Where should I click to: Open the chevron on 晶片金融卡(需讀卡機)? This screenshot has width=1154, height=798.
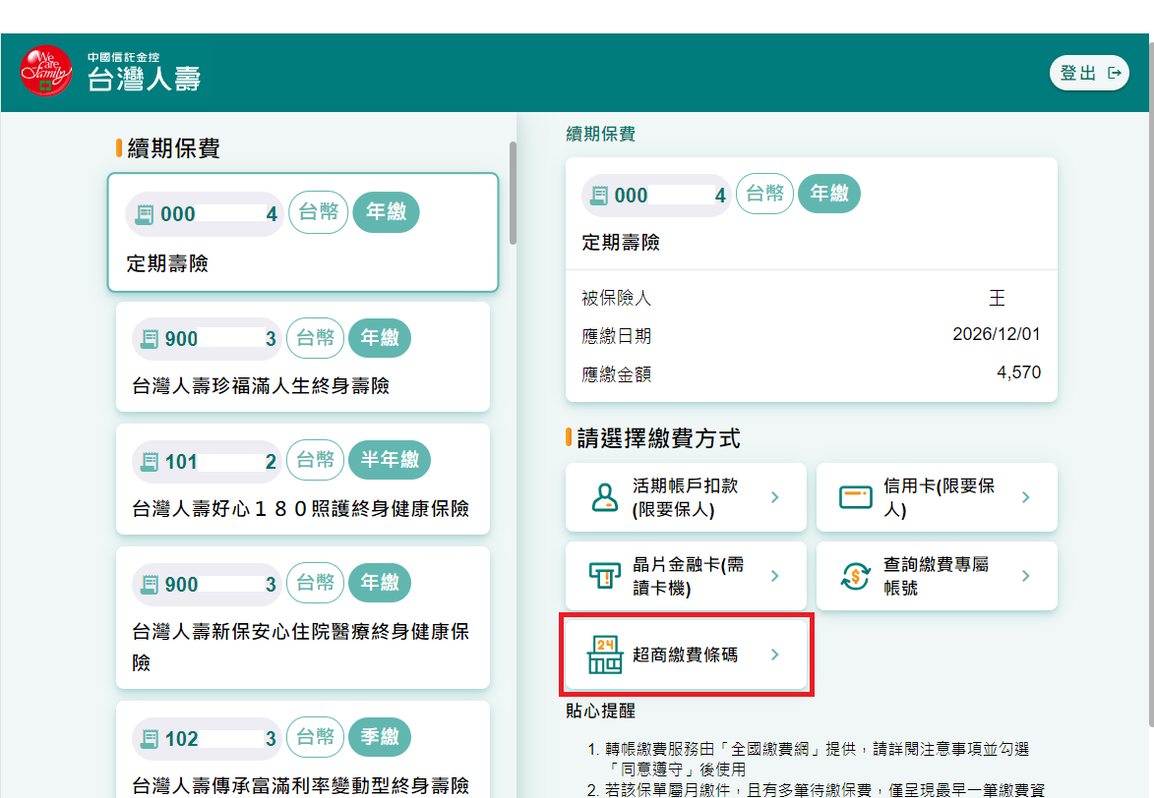coord(775,576)
